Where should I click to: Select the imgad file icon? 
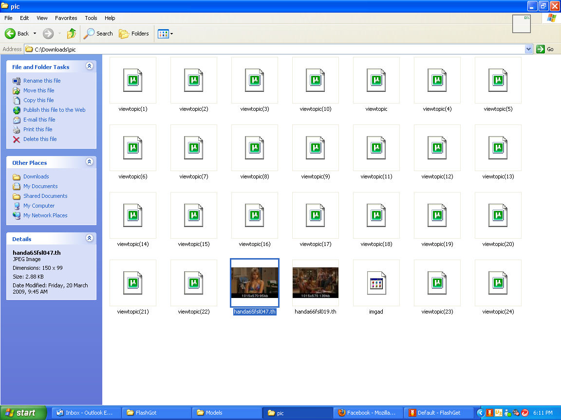pos(376,283)
